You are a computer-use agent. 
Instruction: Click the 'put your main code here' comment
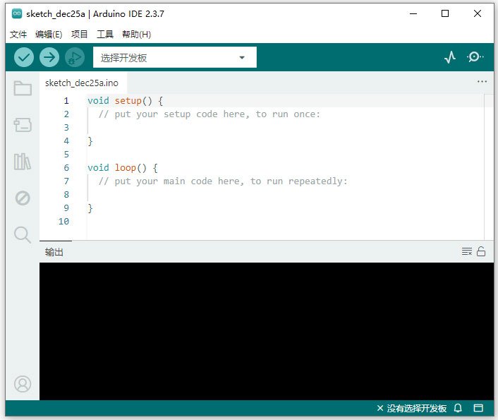223,181
